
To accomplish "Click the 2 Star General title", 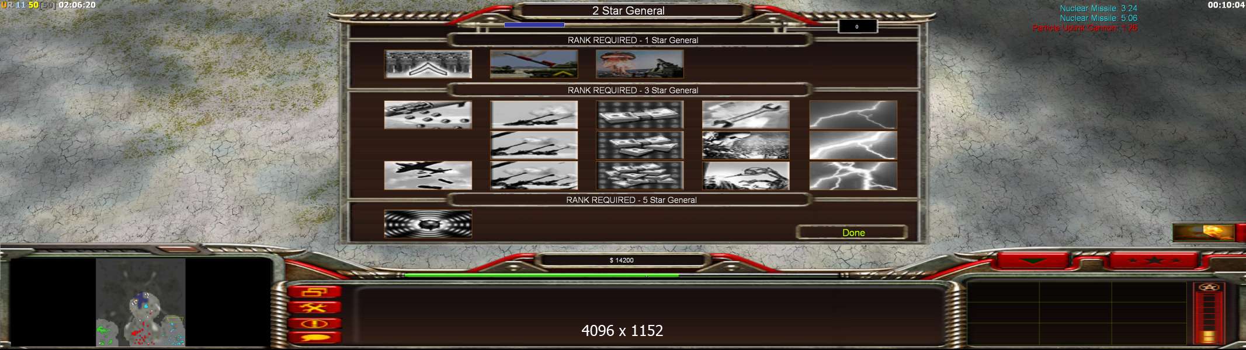I will tap(628, 10).
